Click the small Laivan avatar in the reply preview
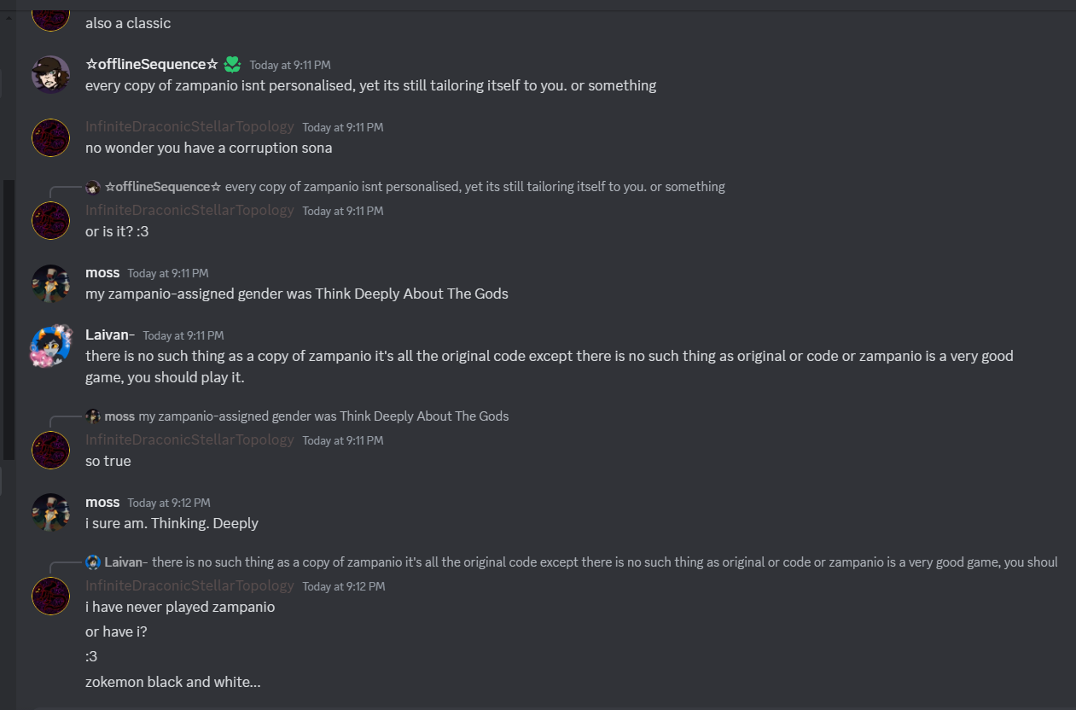Screen dimensions: 1076x710 (93, 562)
